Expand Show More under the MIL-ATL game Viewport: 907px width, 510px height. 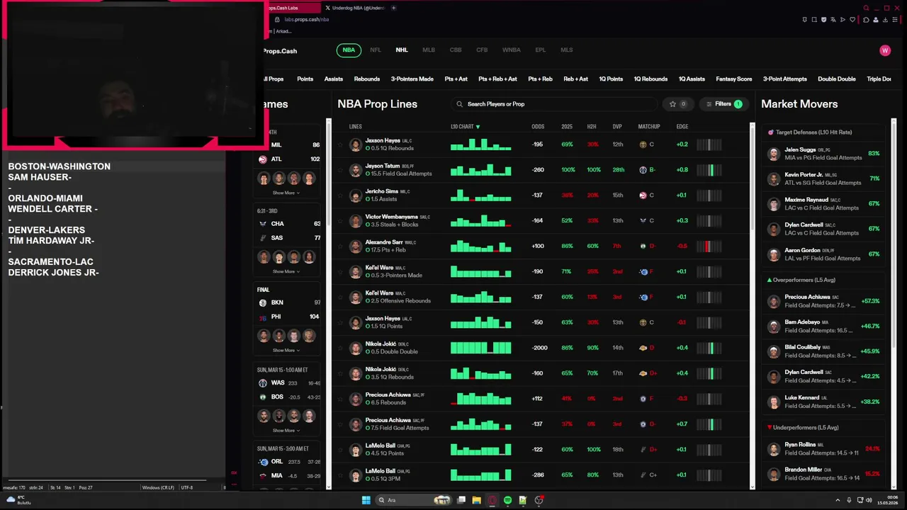point(286,193)
